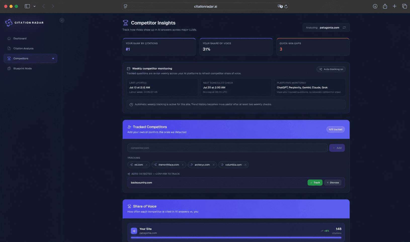This screenshot has height=242, width=410.
Task: Click the Dashboard home icon
Action: (x=9, y=38)
